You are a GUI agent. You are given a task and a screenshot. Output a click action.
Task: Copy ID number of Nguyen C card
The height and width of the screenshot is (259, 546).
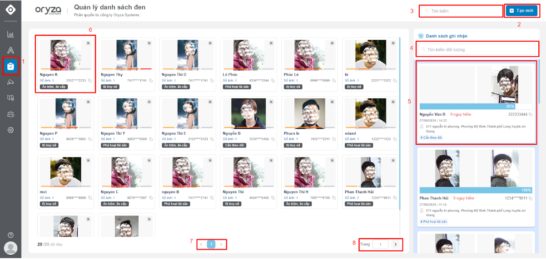[151, 198]
